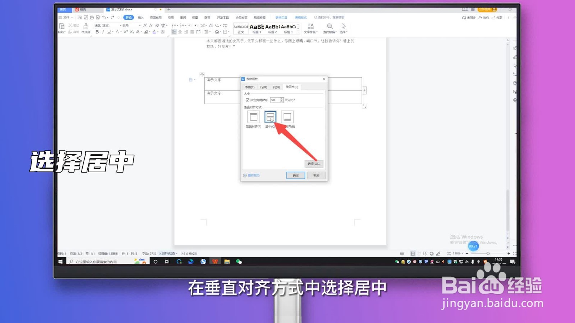Click the 确定 button to confirm
The image size is (575, 323).
point(295,175)
